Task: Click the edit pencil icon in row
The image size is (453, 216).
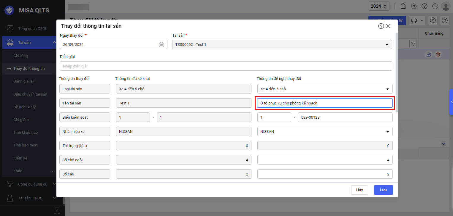Action: (x=428, y=54)
